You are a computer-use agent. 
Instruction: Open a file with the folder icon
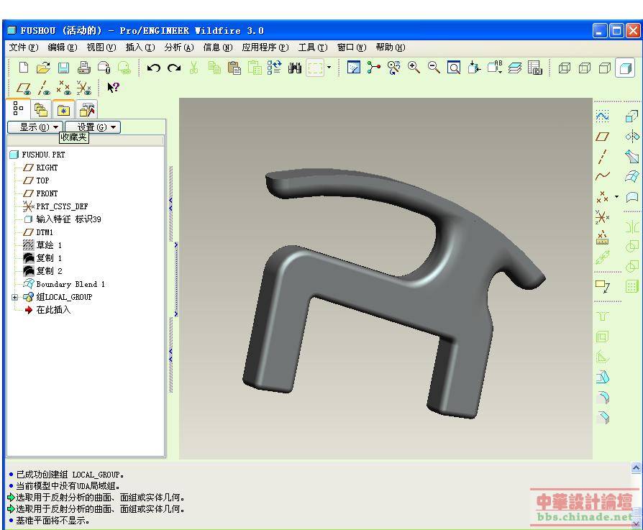[43, 68]
